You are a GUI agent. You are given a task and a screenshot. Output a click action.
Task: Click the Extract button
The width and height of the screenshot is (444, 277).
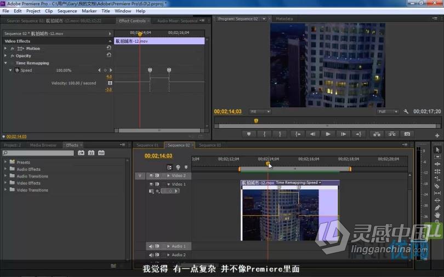click(x=392, y=134)
